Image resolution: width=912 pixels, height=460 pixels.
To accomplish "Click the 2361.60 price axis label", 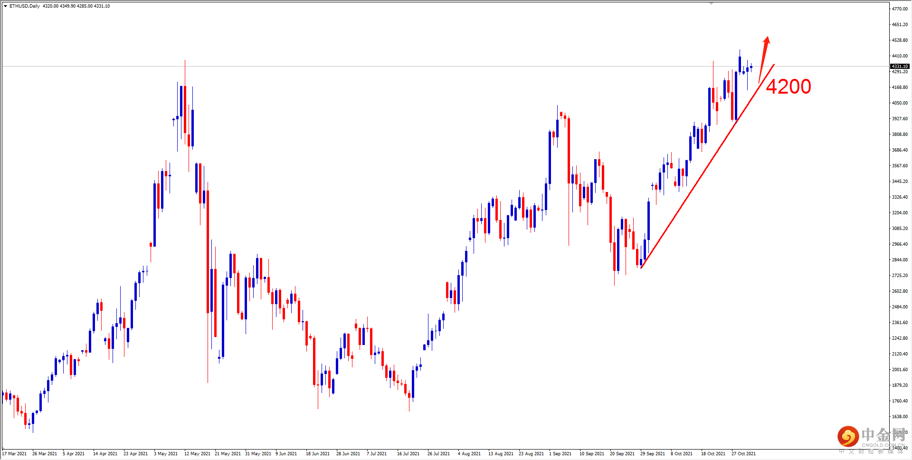I will [900, 323].
